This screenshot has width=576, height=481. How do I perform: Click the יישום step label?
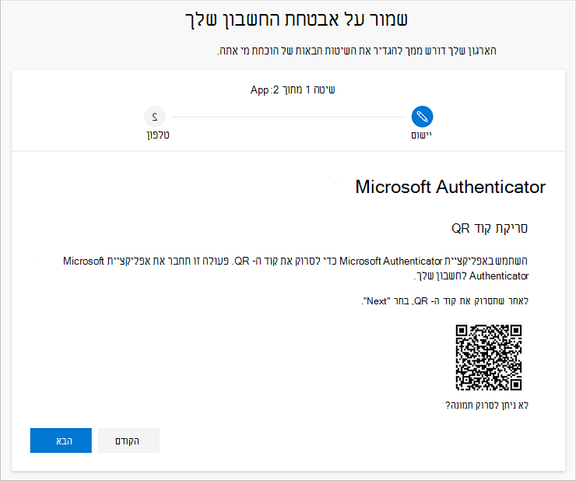tap(421, 135)
